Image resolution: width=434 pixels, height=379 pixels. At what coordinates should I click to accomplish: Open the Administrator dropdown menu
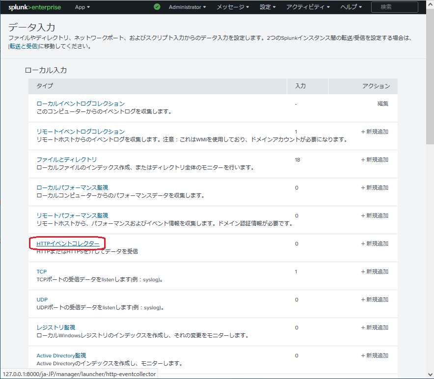[x=187, y=7]
